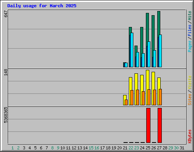Image resolution: width=194 pixels, height=152 pixels.
Task: Click the cyan Pages bar for day 22
Action: pos(132,50)
